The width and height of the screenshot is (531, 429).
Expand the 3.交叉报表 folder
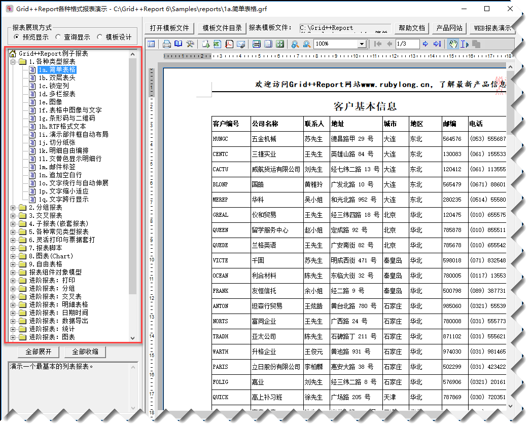point(13,216)
